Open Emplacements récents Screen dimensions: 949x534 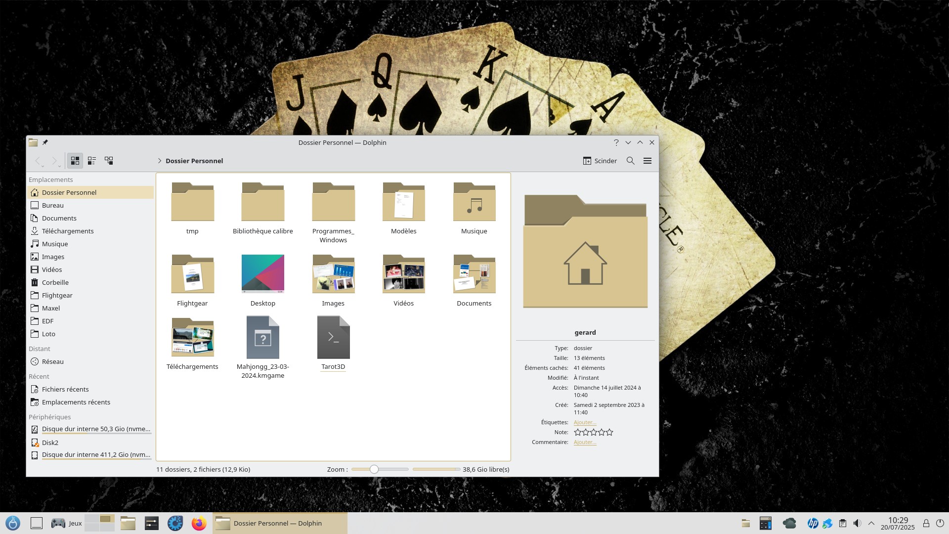[91, 402]
